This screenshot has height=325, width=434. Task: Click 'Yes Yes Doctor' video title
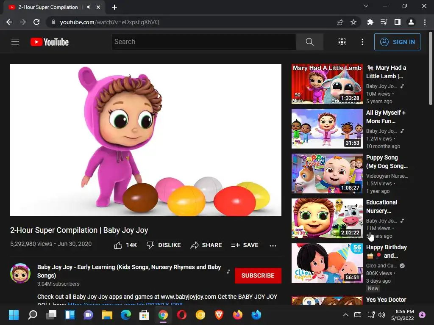coord(386,300)
